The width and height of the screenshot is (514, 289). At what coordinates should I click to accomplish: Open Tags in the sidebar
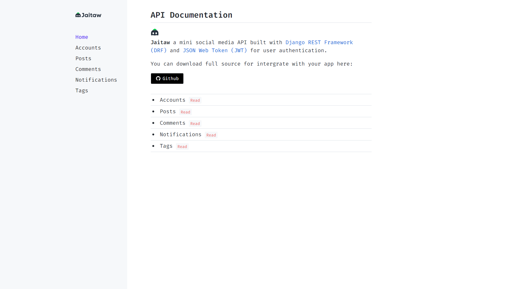pos(82,91)
